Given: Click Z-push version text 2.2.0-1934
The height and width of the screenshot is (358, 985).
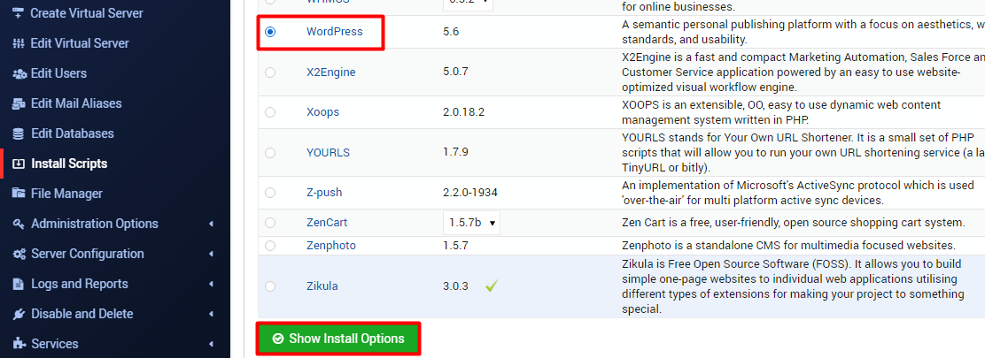Looking at the screenshot, I should pos(470,193).
